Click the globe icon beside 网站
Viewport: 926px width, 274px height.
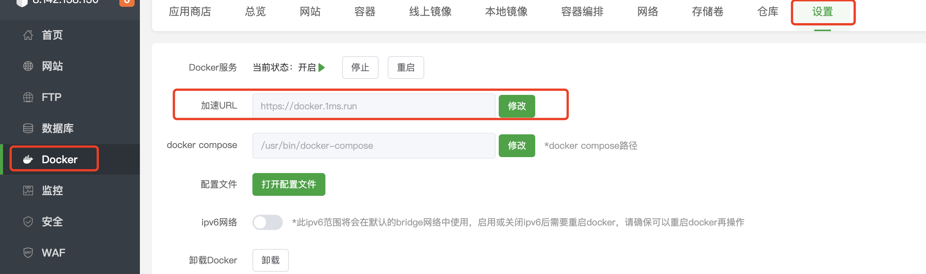coord(28,66)
